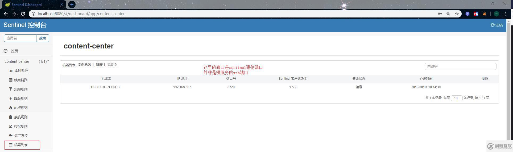
Task: Click the site info icon in the address bar
Action: [33, 14]
